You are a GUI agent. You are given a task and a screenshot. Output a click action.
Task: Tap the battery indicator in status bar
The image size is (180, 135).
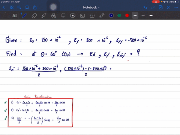[x=177, y=2]
